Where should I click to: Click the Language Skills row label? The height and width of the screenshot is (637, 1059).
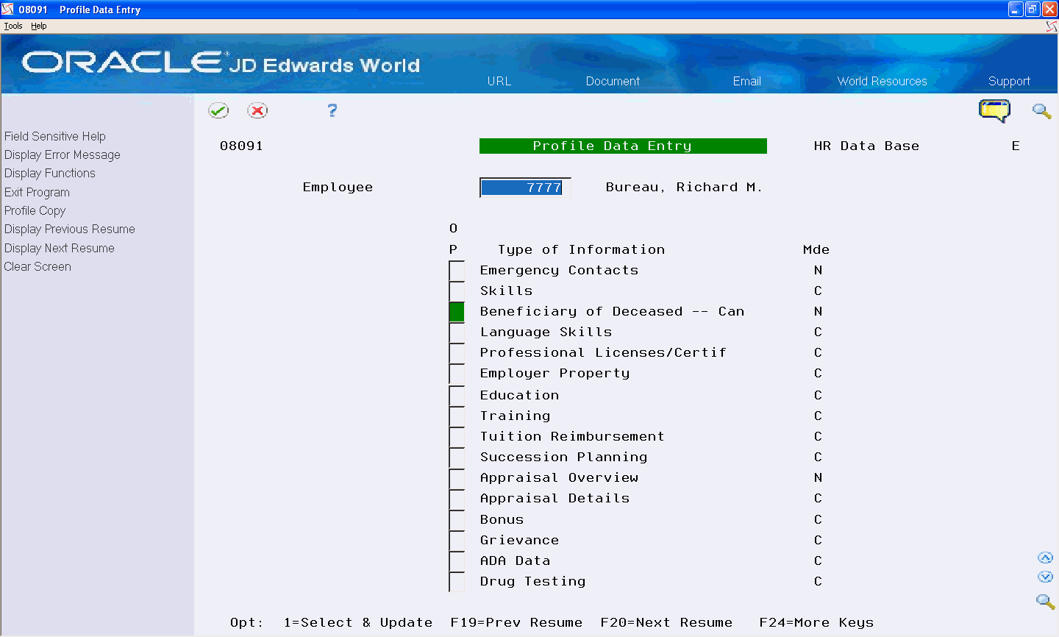(546, 332)
